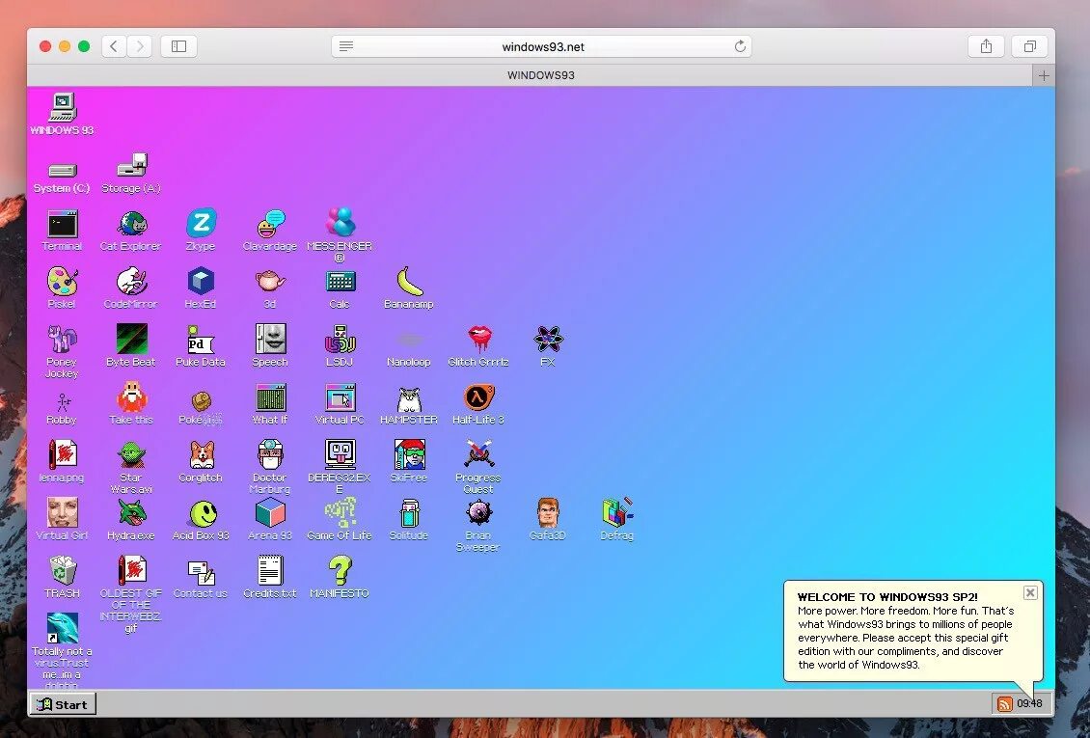Open the Credits.txt file
The width and height of the screenshot is (1090, 738).
tap(270, 570)
